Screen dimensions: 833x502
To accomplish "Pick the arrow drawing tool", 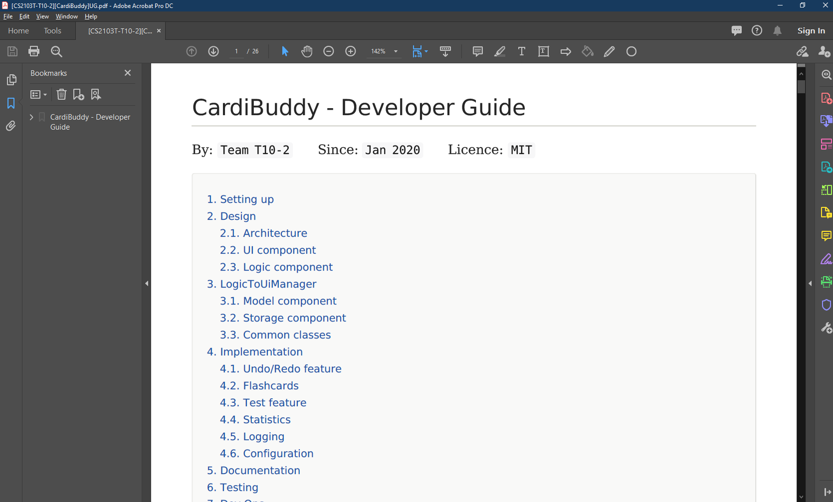I will click(x=566, y=51).
